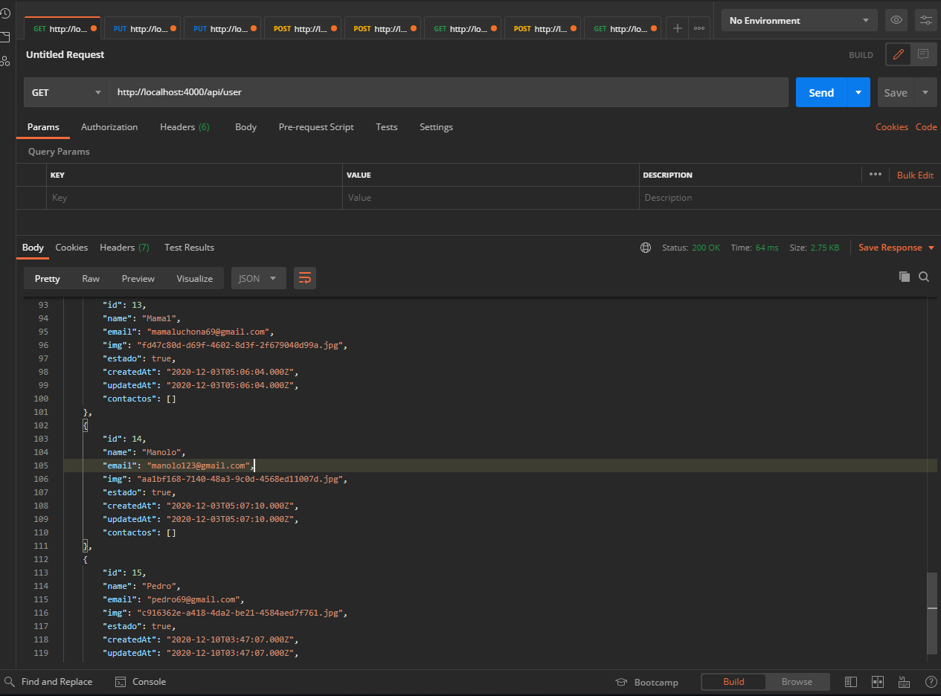This screenshot has height=696, width=941.
Task: Switch workspace mode to Browse
Action: coord(797,682)
